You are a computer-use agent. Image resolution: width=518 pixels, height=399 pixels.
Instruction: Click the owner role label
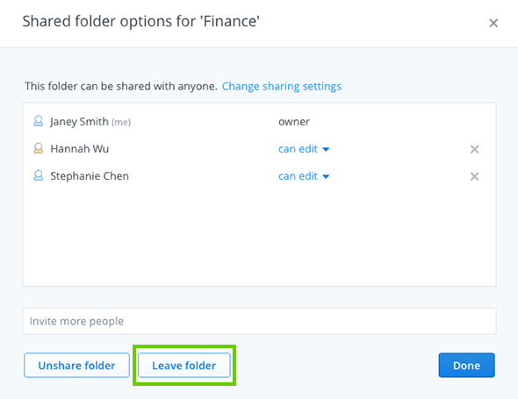[x=294, y=122]
